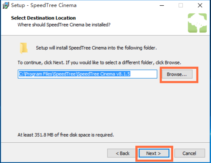The height and width of the screenshot is (163, 211).
Task: Click the yellow folder icon
Action: [24, 48]
